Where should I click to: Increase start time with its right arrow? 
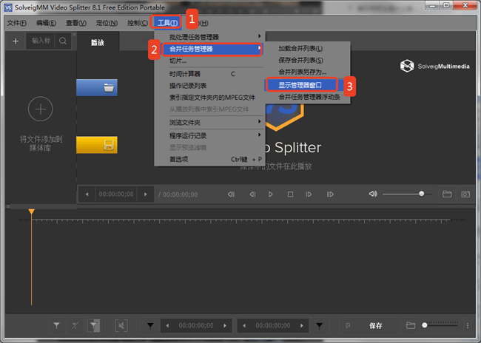[225, 325]
